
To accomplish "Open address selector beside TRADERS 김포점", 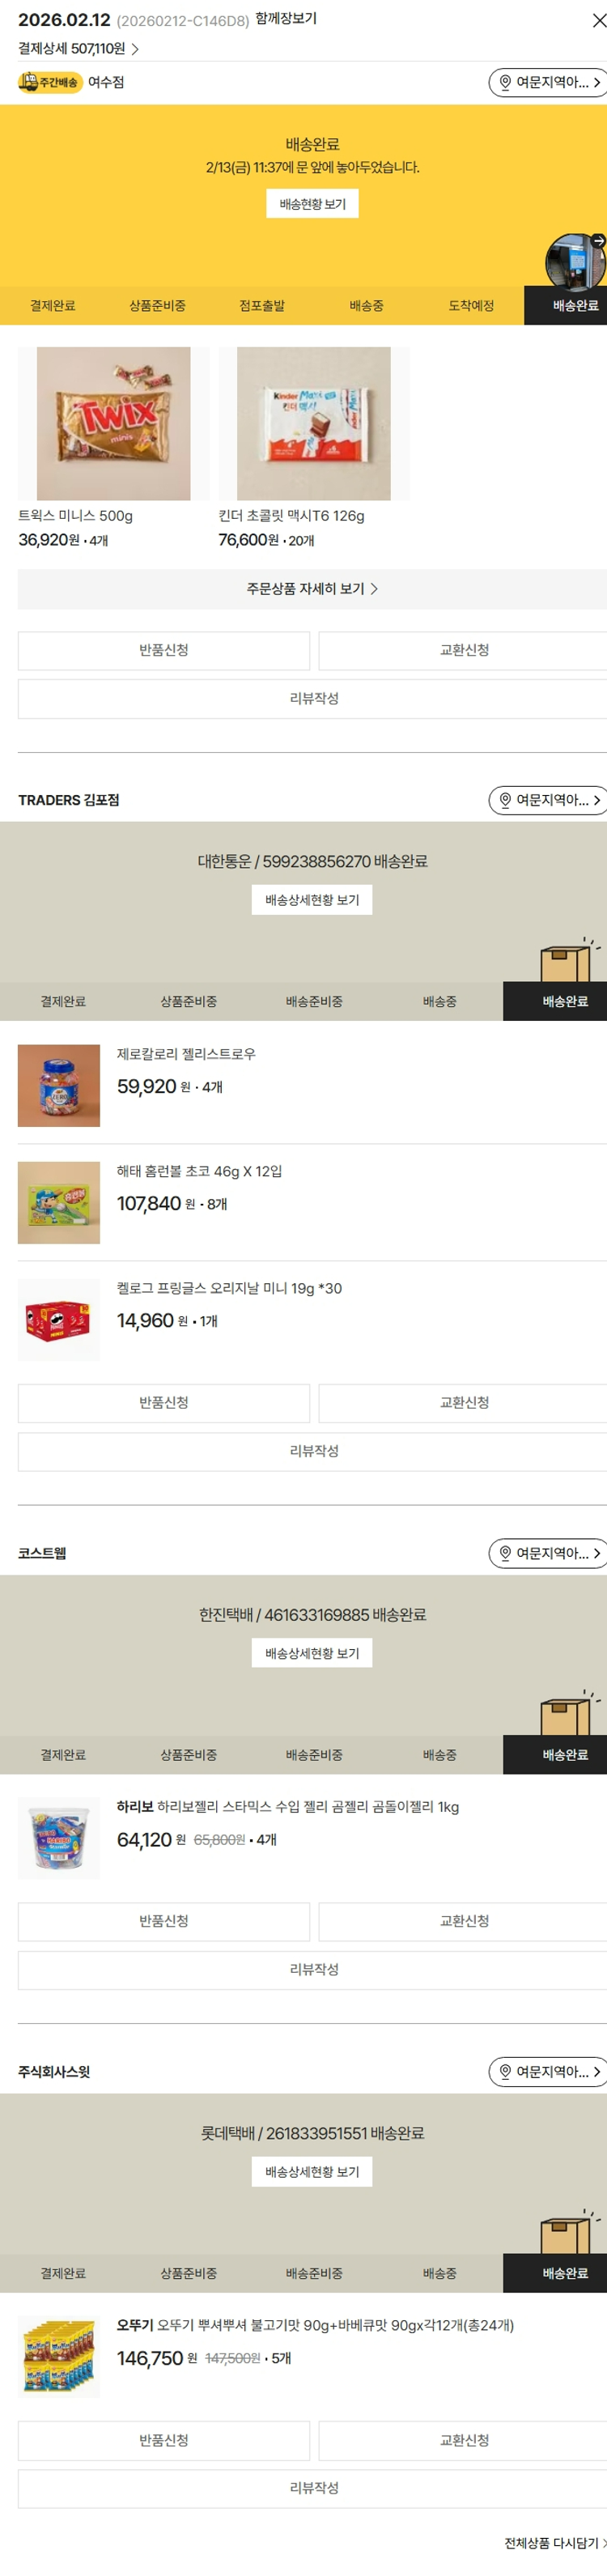I will coord(547,800).
